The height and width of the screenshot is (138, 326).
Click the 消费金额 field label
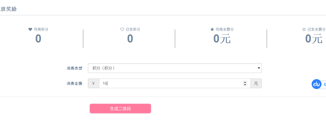click(74, 83)
